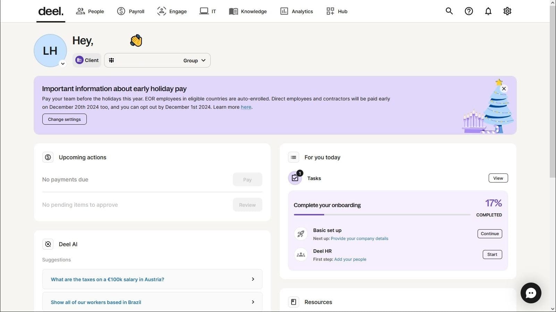Open the IT menu
556x312 pixels.
pyautogui.click(x=208, y=11)
